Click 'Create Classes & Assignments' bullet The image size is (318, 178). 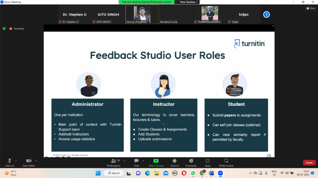(162, 130)
